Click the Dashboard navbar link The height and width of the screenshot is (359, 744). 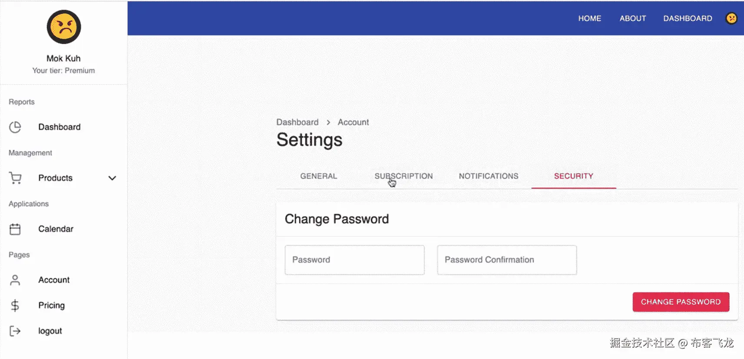point(688,18)
